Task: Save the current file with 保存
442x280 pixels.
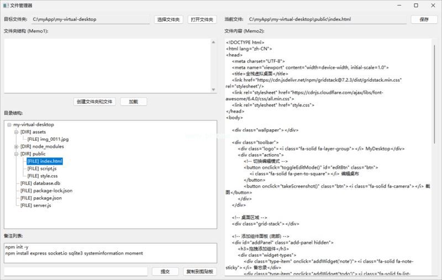Action: 424,19
